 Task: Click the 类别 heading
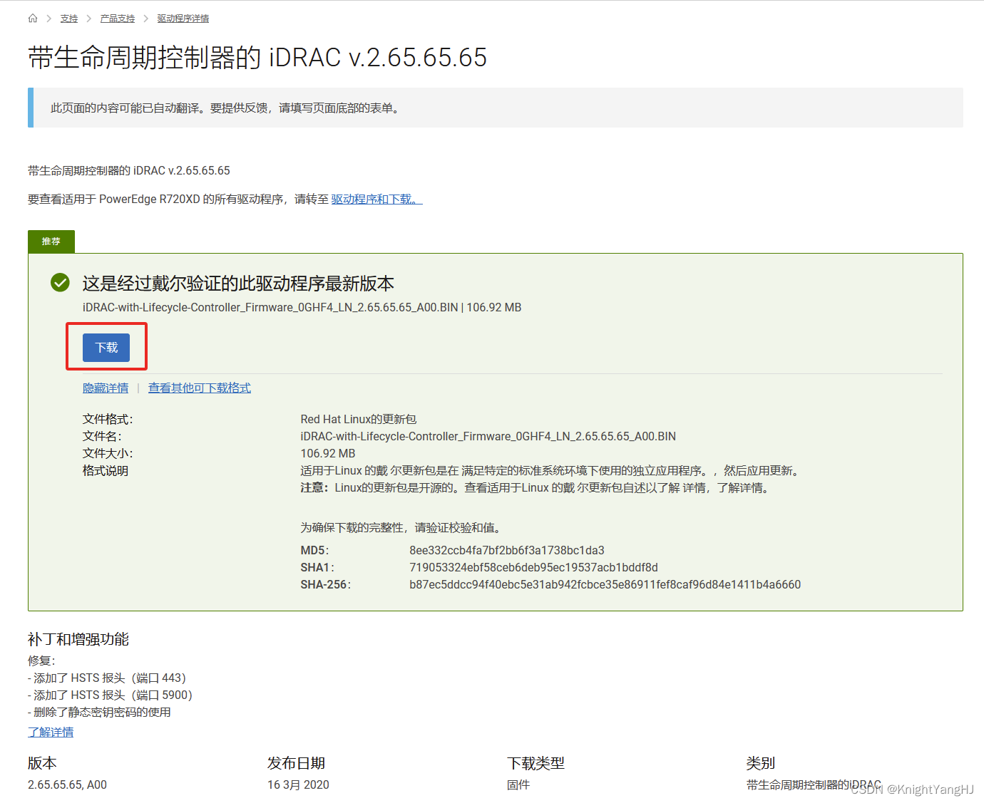coord(760,763)
